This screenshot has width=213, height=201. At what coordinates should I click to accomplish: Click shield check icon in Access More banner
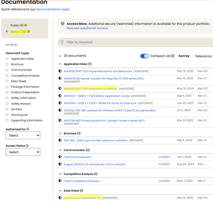tap(62, 23)
